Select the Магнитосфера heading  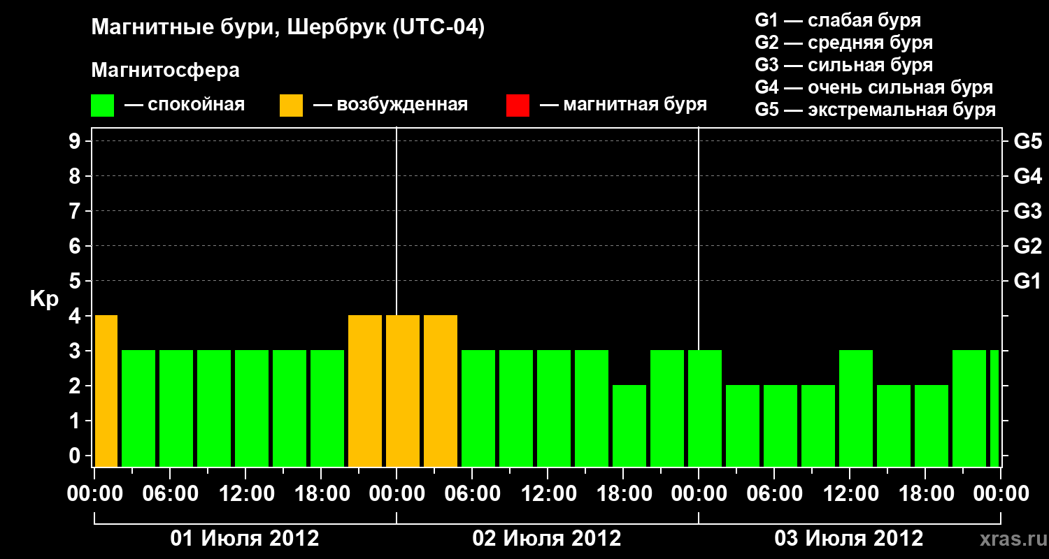tap(165, 71)
